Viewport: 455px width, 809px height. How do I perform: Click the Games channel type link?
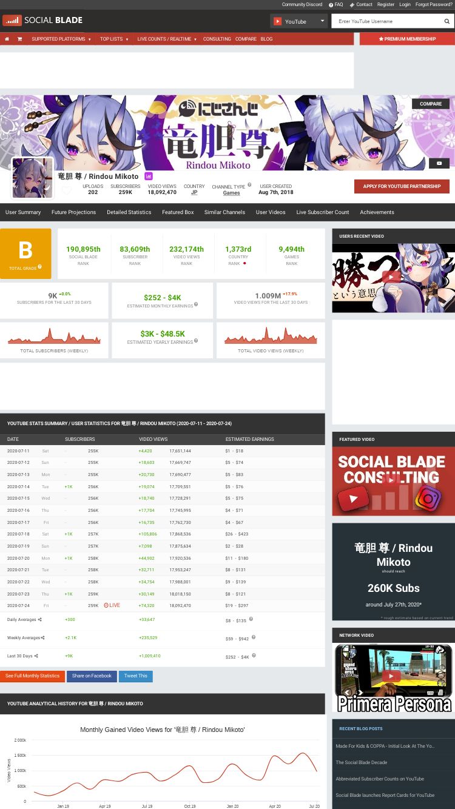(x=231, y=193)
